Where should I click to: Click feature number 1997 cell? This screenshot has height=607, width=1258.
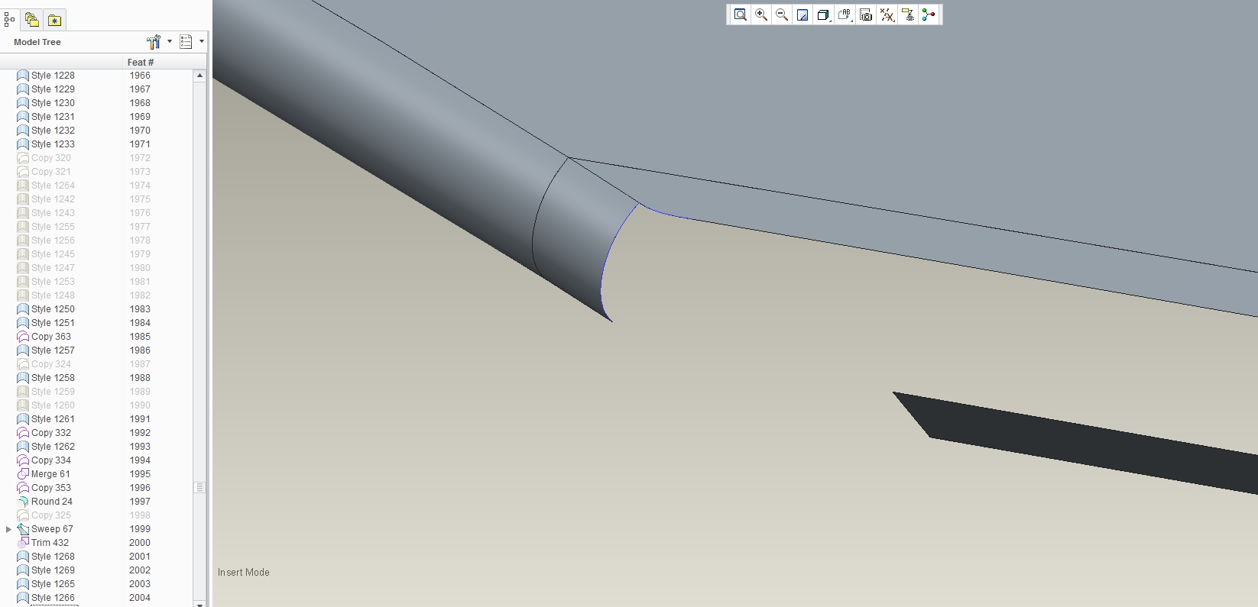pos(140,502)
